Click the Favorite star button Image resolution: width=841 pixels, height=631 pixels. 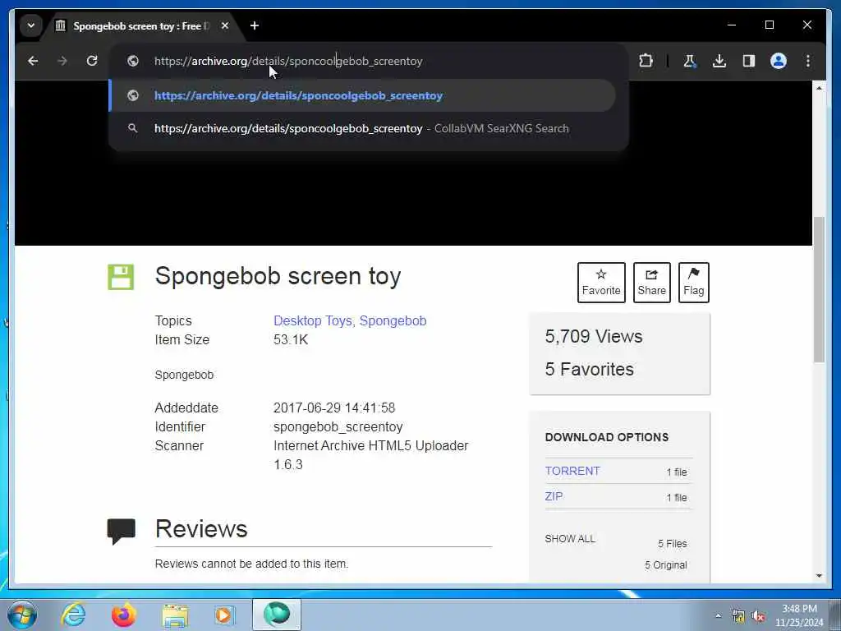(x=601, y=283)
